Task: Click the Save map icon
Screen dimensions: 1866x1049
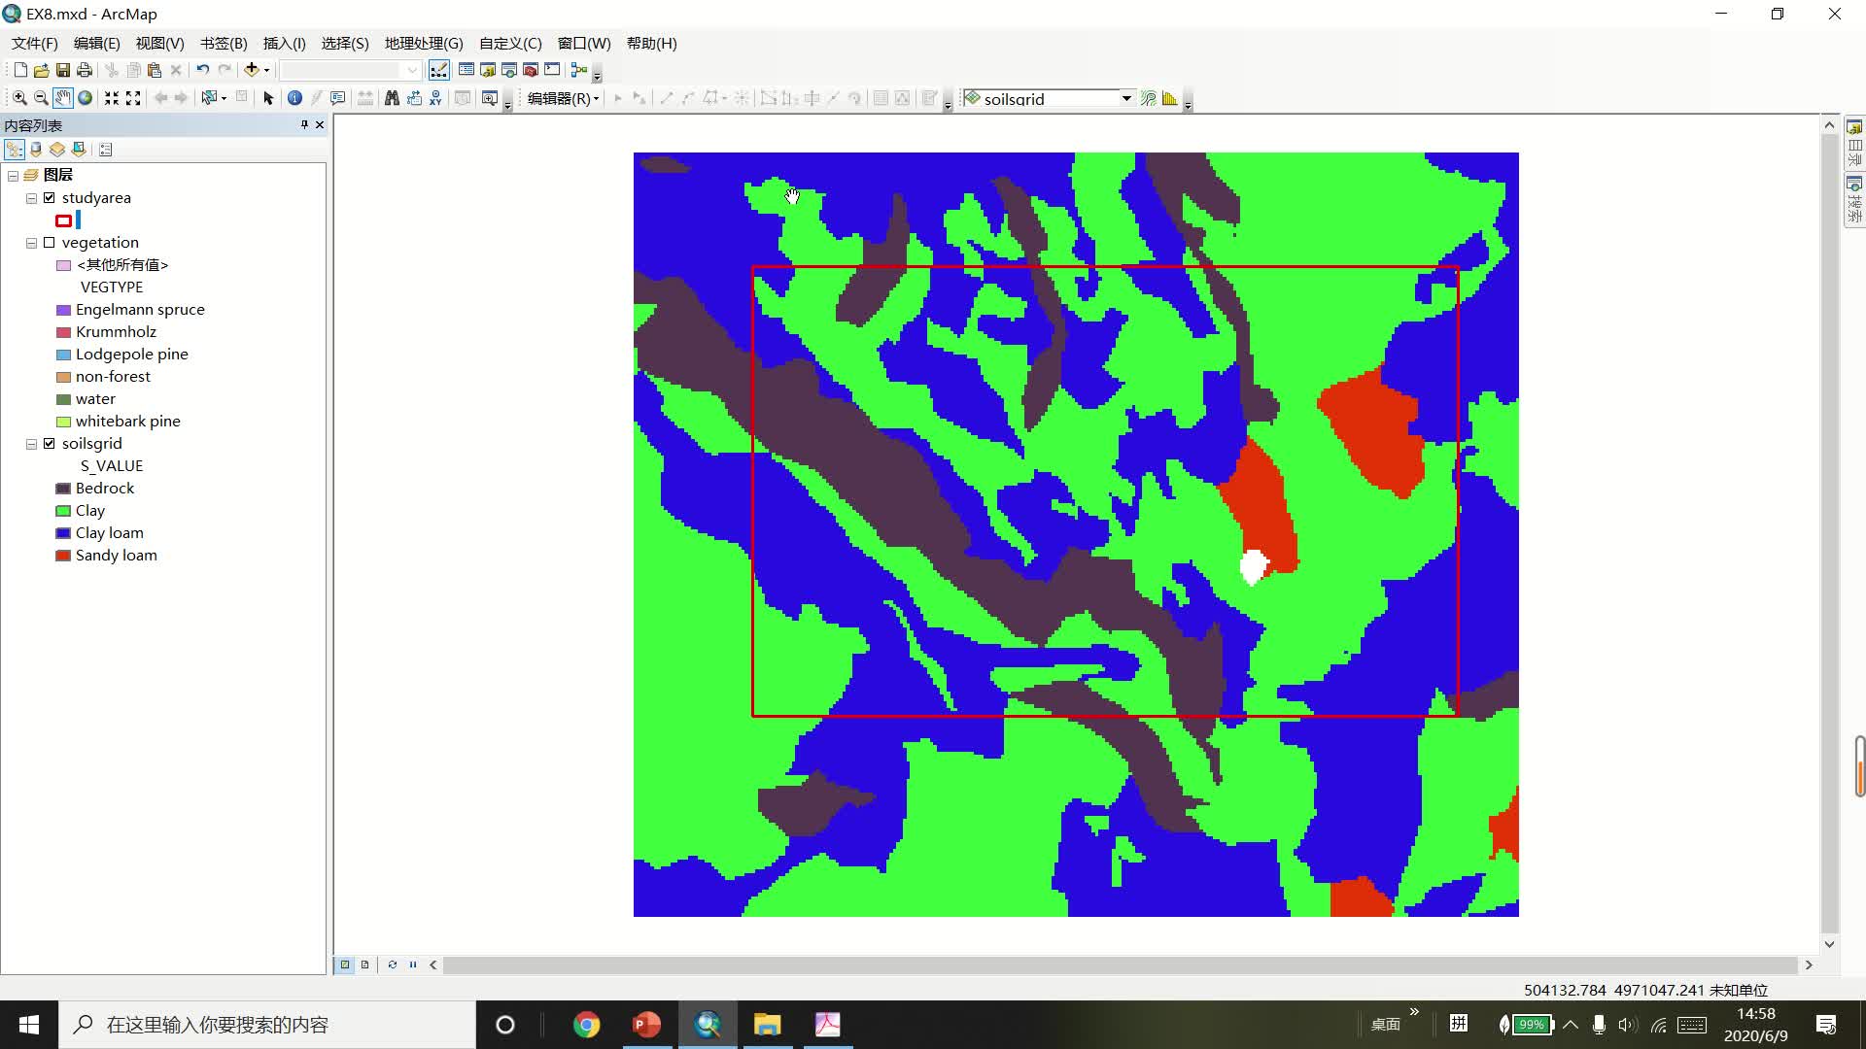Action: (62, 70)
